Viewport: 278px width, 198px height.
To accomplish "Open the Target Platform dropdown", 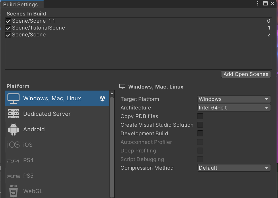I will pos(234,99).
